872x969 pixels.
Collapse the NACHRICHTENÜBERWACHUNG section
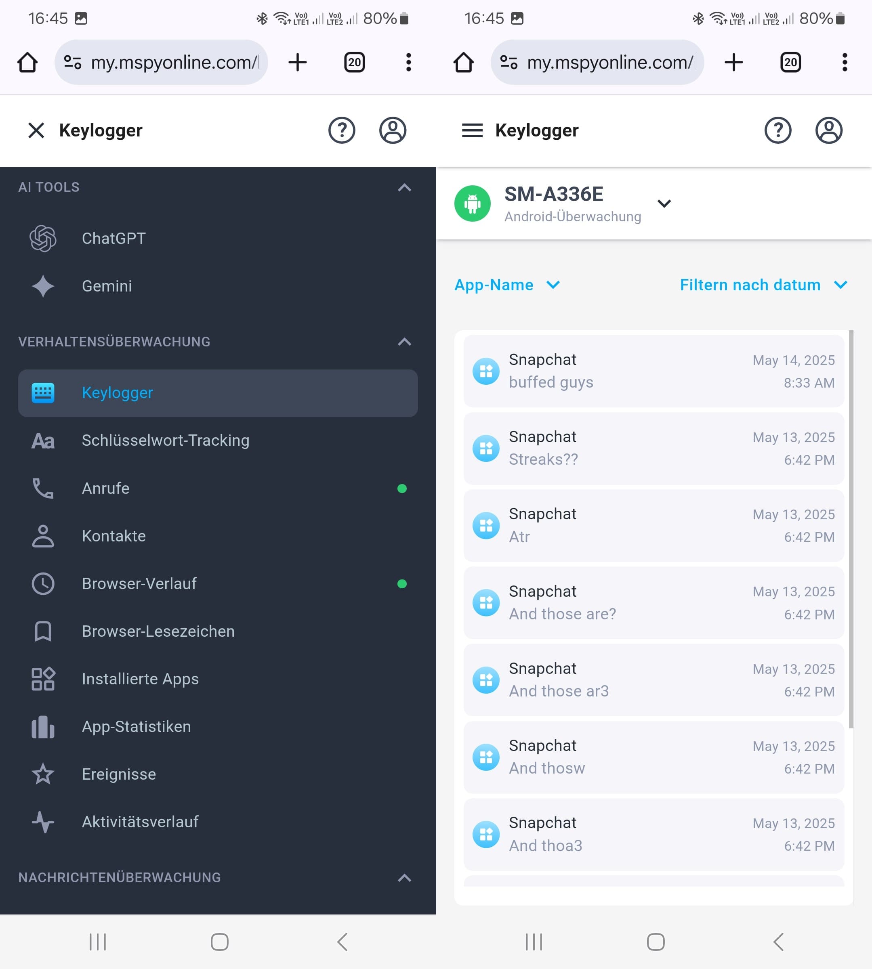404,877
